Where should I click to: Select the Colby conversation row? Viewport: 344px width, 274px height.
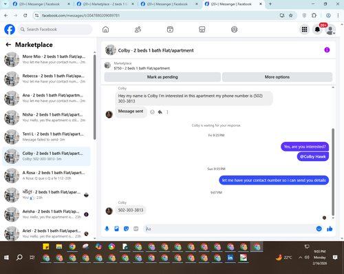click(46, 156)
